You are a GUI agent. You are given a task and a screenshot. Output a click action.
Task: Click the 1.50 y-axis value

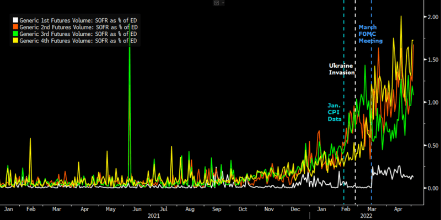click(x=433, y=60)
